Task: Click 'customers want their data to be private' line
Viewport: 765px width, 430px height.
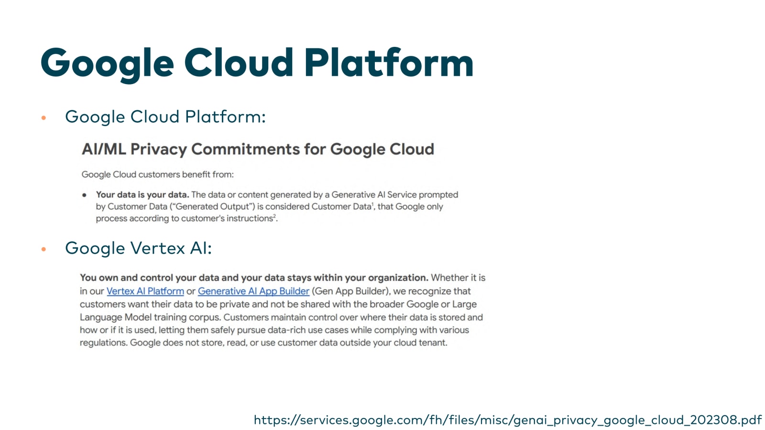Action: [x=278, y=304]
